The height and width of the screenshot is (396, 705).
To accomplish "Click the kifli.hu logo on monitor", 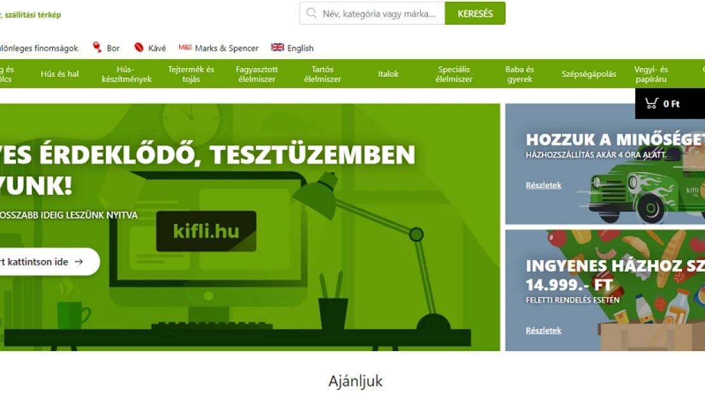I will pyautogui.click(x=206, y=231).
